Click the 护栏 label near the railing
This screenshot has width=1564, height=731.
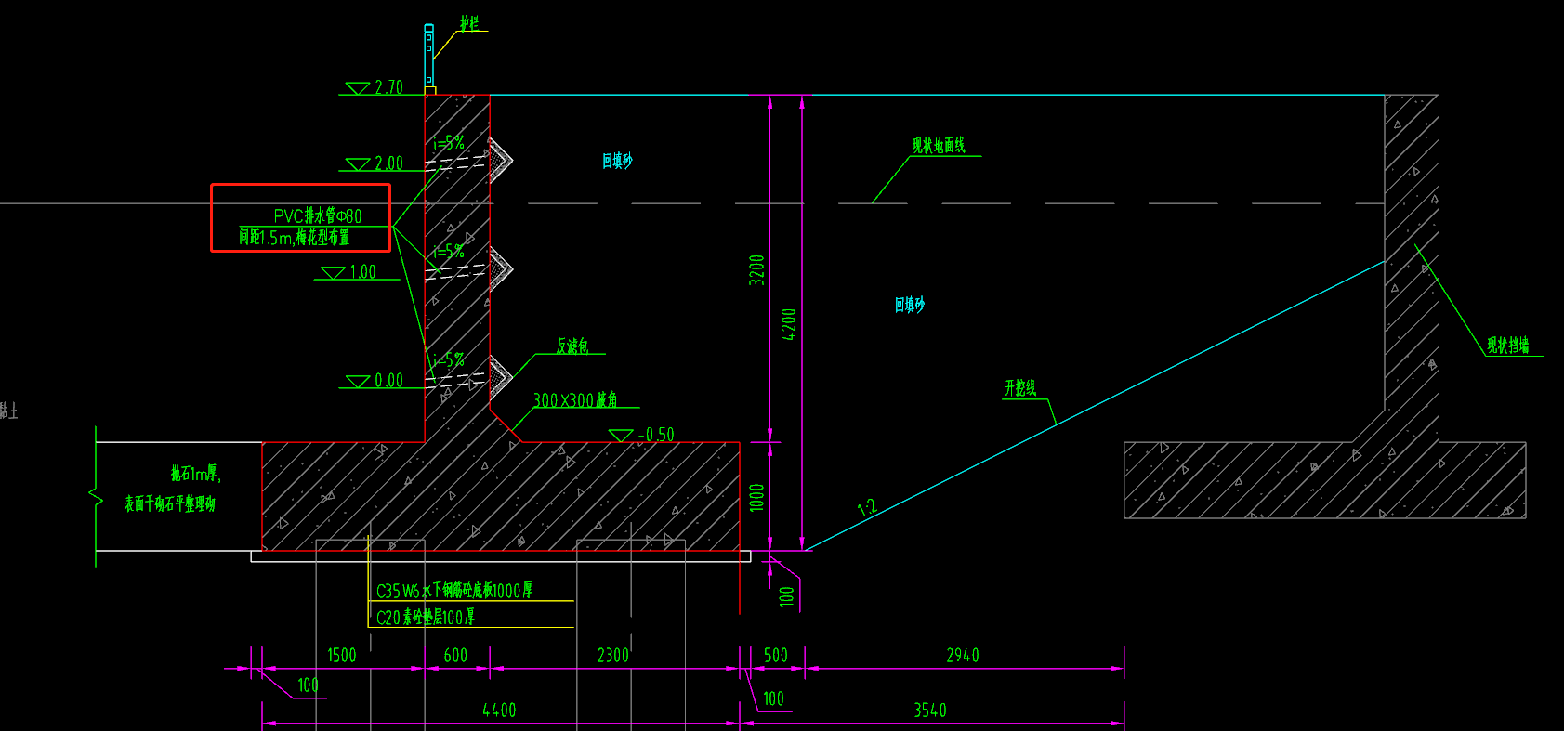(x=469, y=23)
